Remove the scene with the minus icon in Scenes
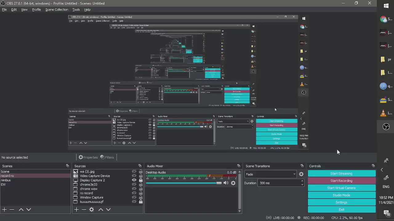394x221 pixels. [x=12, y=209]
